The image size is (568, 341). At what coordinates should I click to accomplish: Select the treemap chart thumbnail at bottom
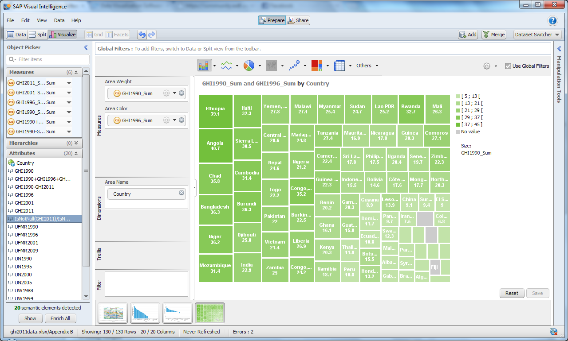click(x=209, y=312)
